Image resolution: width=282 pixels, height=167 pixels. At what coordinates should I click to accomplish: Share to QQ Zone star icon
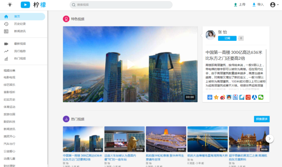(216, 97)
